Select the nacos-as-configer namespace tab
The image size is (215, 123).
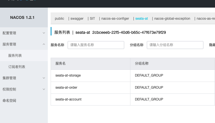pos(115,19)
